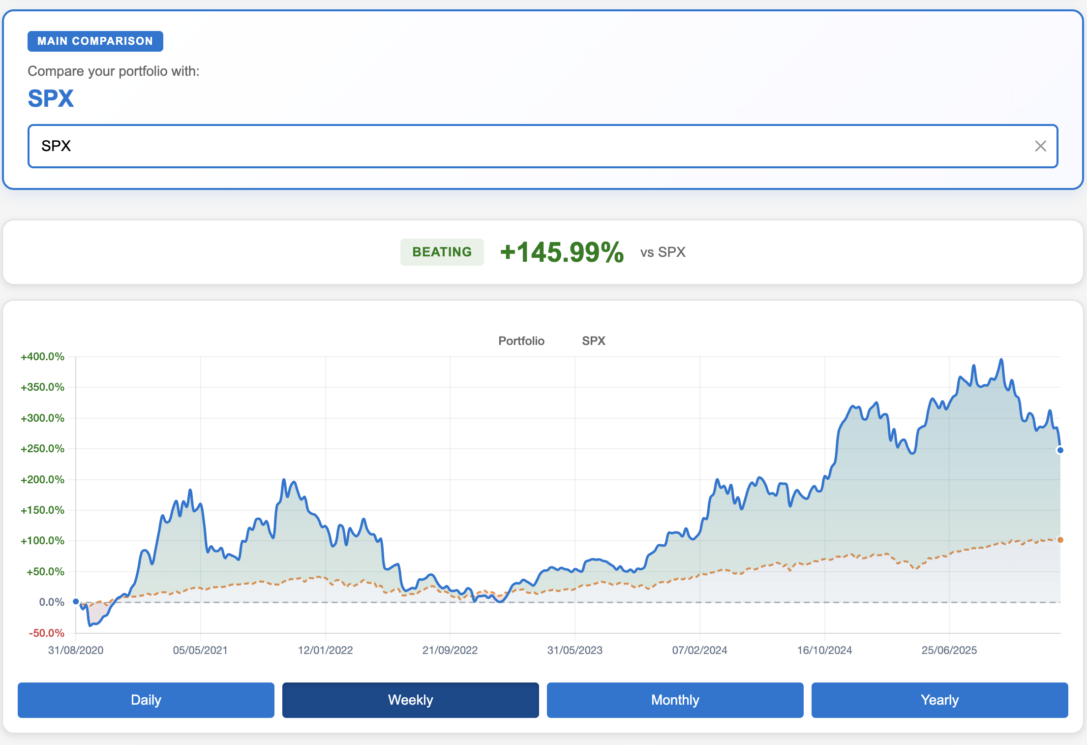Click the +250.0% y-axis label
Screen dimensions: 1087x745
click(42, 449)
